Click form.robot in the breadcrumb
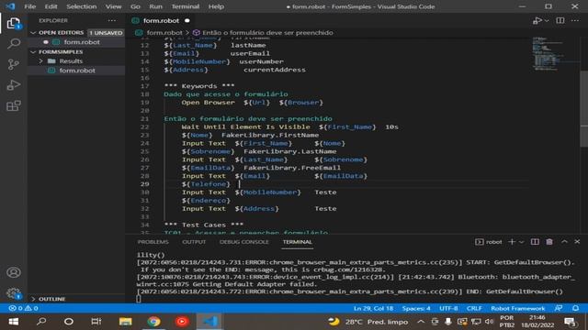 [x=164, y=33]
